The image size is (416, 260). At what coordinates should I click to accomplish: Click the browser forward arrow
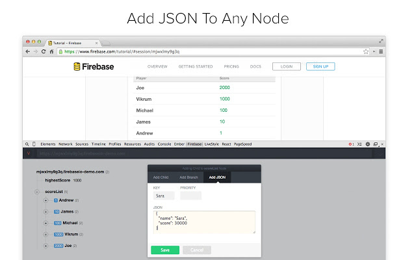pyautogui.click(x=36, y=52)
